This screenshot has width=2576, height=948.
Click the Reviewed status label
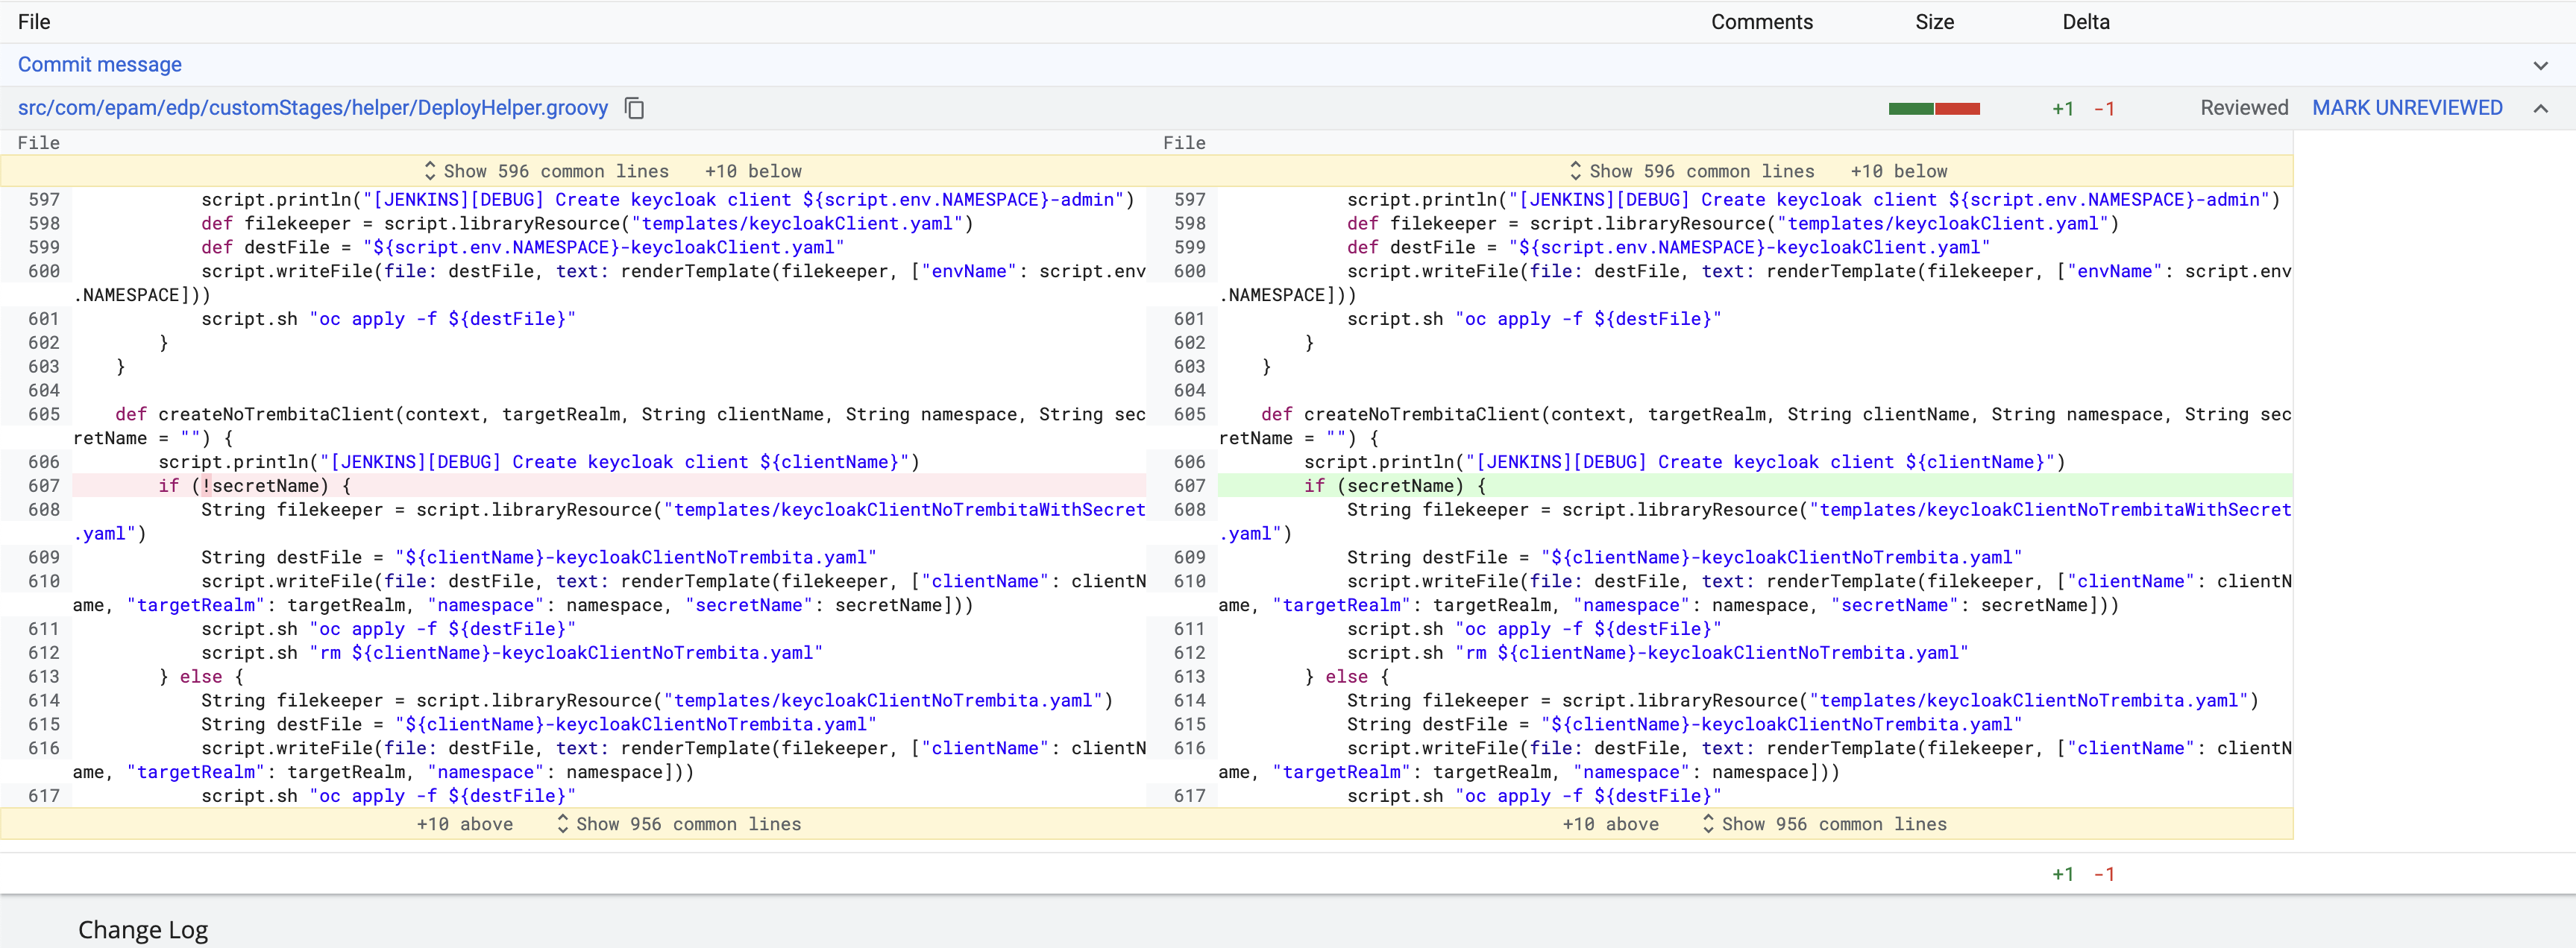(x=2244, y=108)
